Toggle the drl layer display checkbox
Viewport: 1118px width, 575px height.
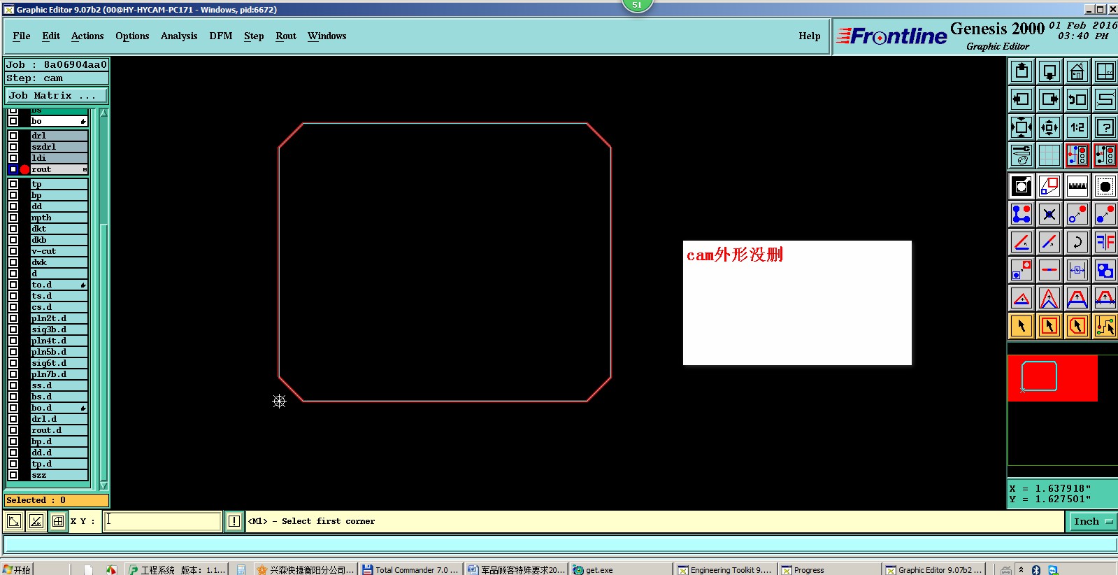pos(13,136)
